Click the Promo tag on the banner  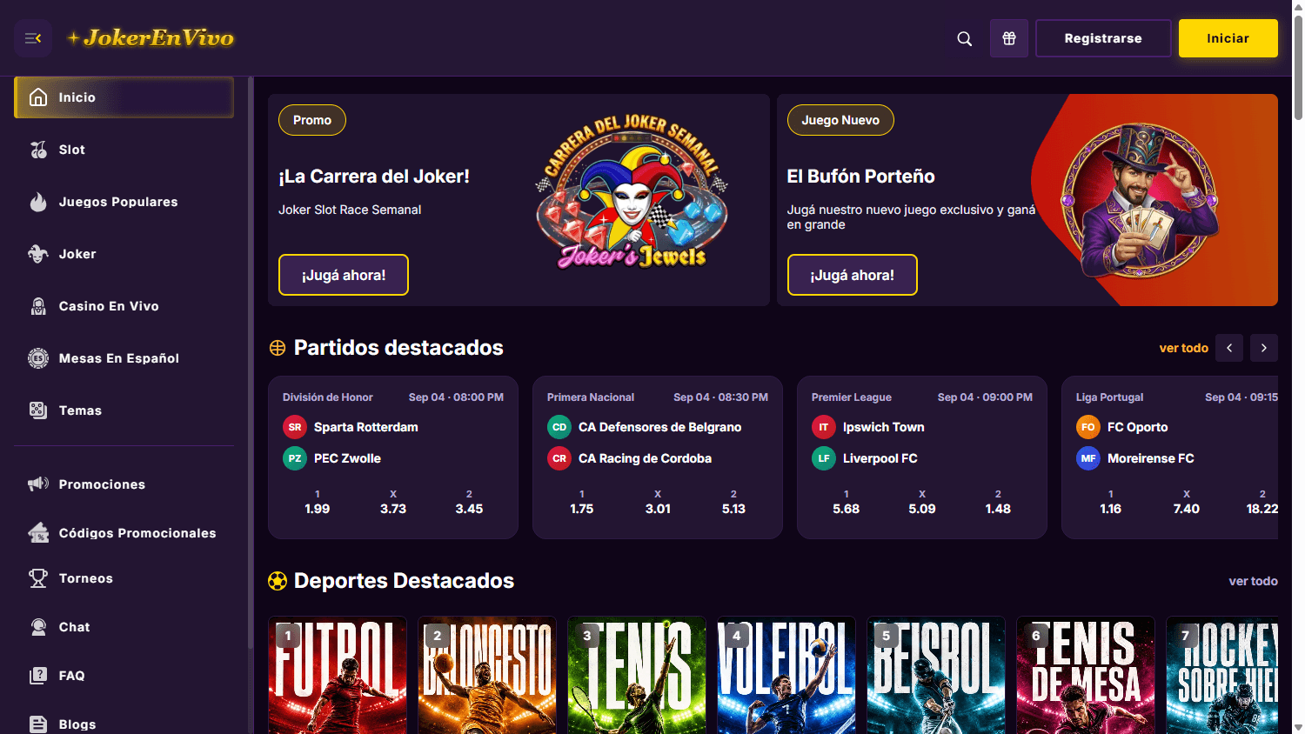click(x=312, y=120)
